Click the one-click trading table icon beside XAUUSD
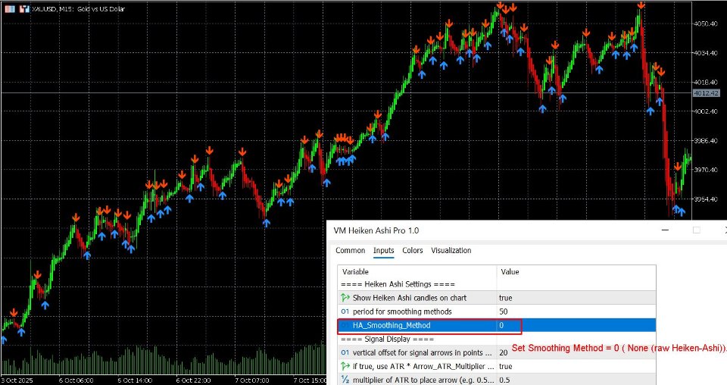The image size is (727, 385). point(9,8)
